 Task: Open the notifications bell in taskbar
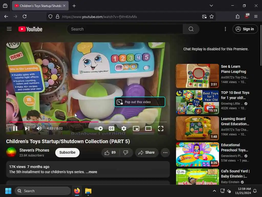[255, 191]
